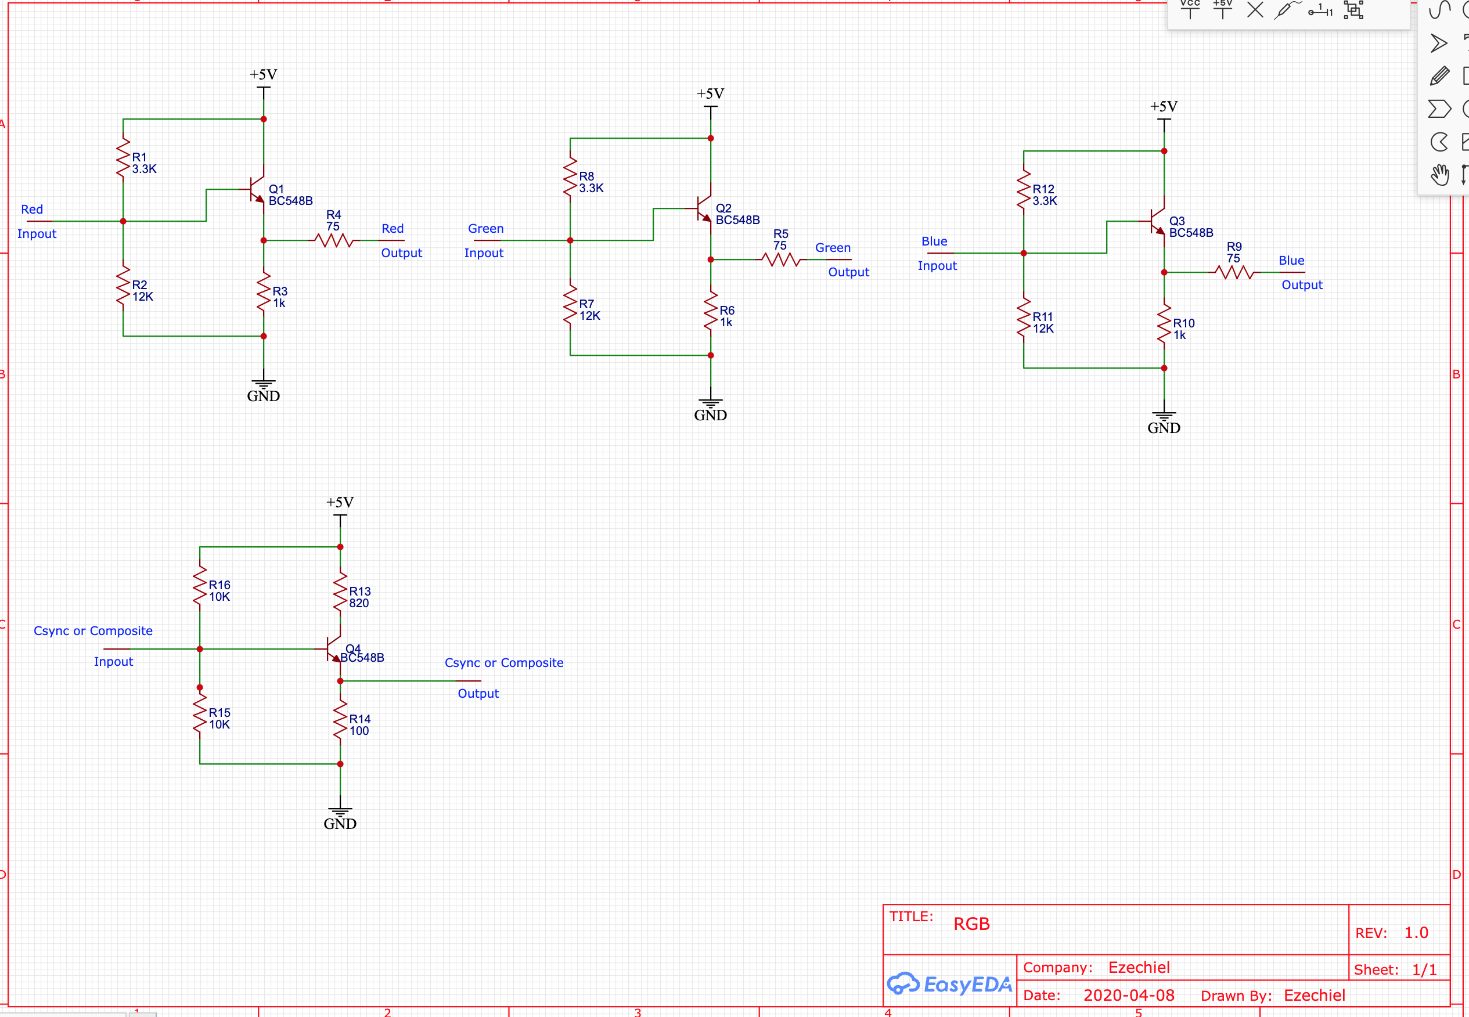Select the Pin tool in wiring toolbar
Viewport: 1469px width, 1017px height.
coord(1320,10)
